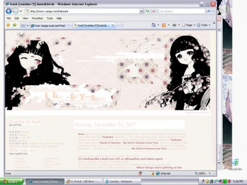Screen dimensions: 247x185
Task: Expand the Home button dropdown arrow
Action: 158,25
